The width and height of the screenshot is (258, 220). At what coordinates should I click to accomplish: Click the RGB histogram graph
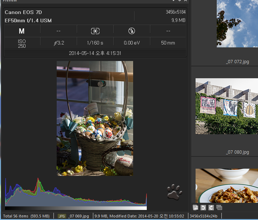(76, 192)
